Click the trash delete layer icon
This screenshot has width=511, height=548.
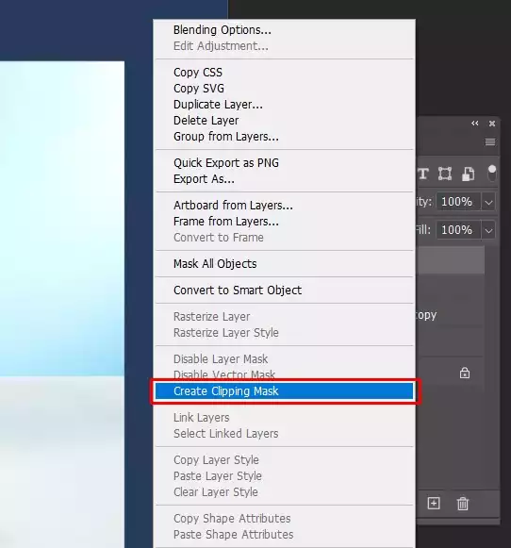click(x=463, y=504)
